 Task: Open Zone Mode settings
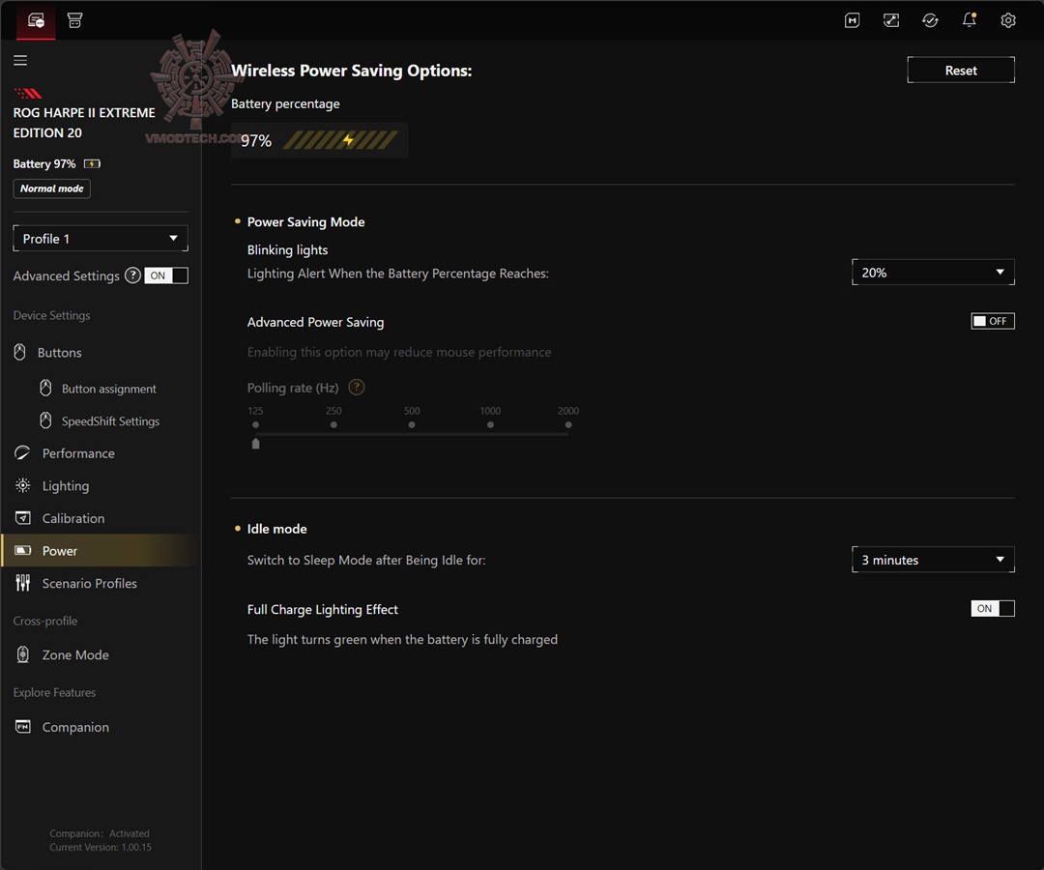[x=101, y=655]
